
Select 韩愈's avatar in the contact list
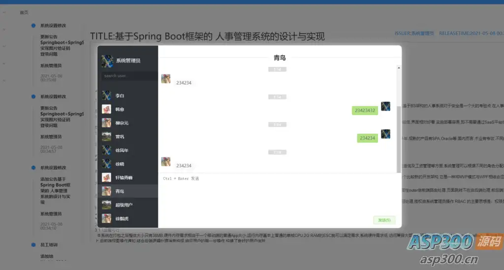(106, 109)
